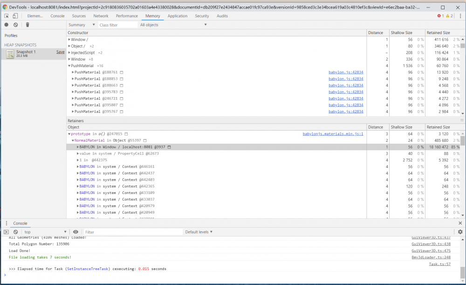Open the All objects filter dropdown
Screen dimensions: 466x285
[173, 25]
